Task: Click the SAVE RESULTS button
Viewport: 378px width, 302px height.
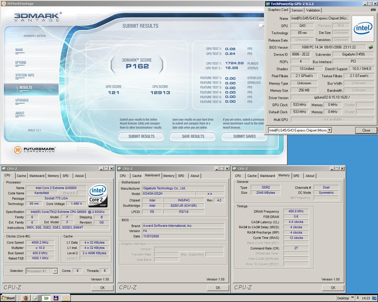Action: pos(193,136)
